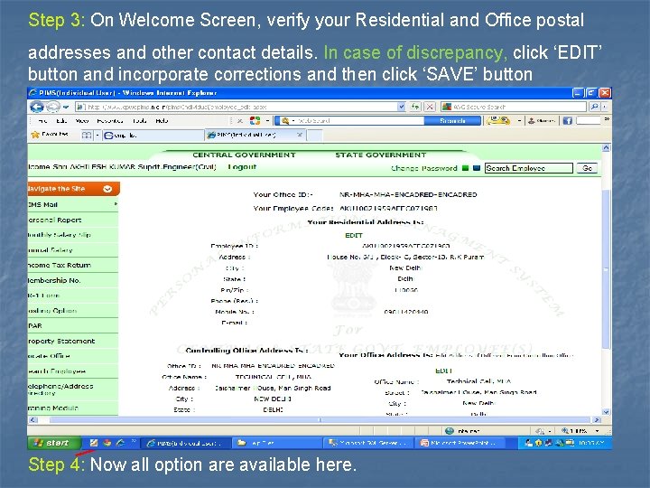Click the PIMS Internet Explorer taskbar button
The width and height of the screenshot is (650, 488).
click(187, 443)
